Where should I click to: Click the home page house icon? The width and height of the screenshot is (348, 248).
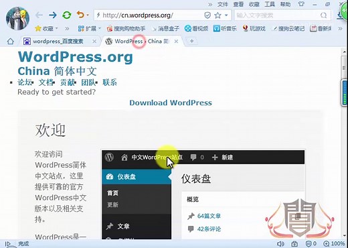coord(11,42)
